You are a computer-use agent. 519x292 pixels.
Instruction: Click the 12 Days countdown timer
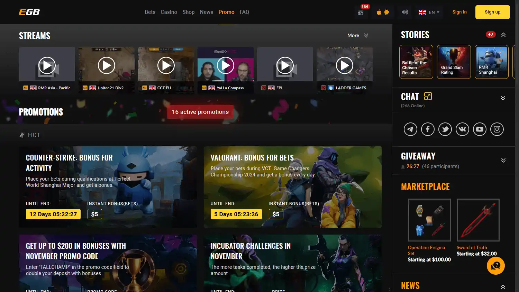pos(53,214)
